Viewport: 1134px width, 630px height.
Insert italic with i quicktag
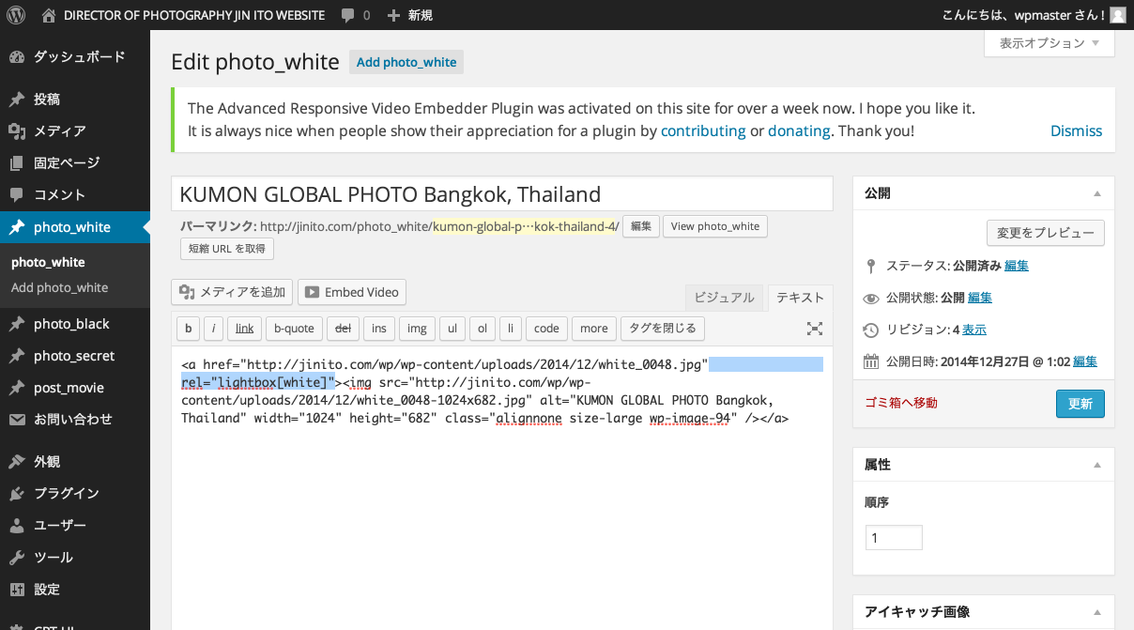(214, 329)
